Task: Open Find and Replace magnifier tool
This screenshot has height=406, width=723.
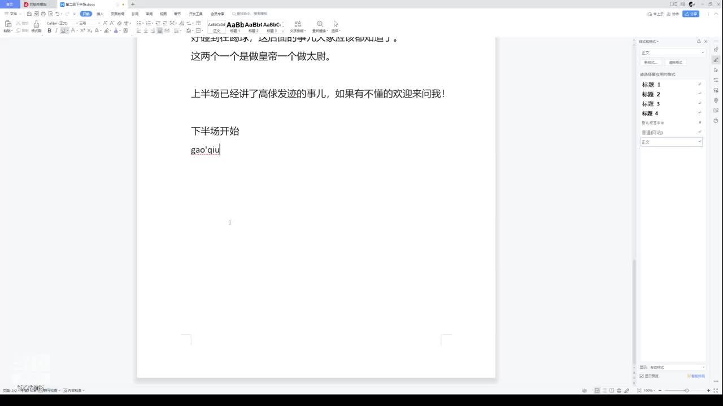Action: [x=320, y=27]
